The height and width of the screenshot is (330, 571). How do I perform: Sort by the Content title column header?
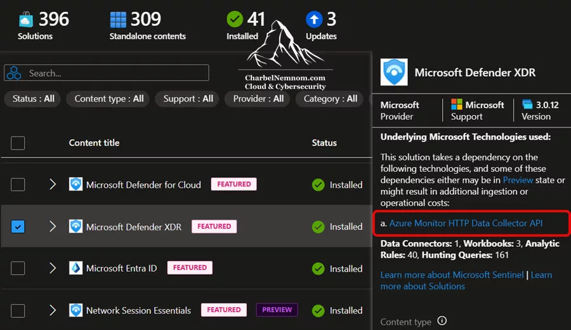tap(94, 143)
